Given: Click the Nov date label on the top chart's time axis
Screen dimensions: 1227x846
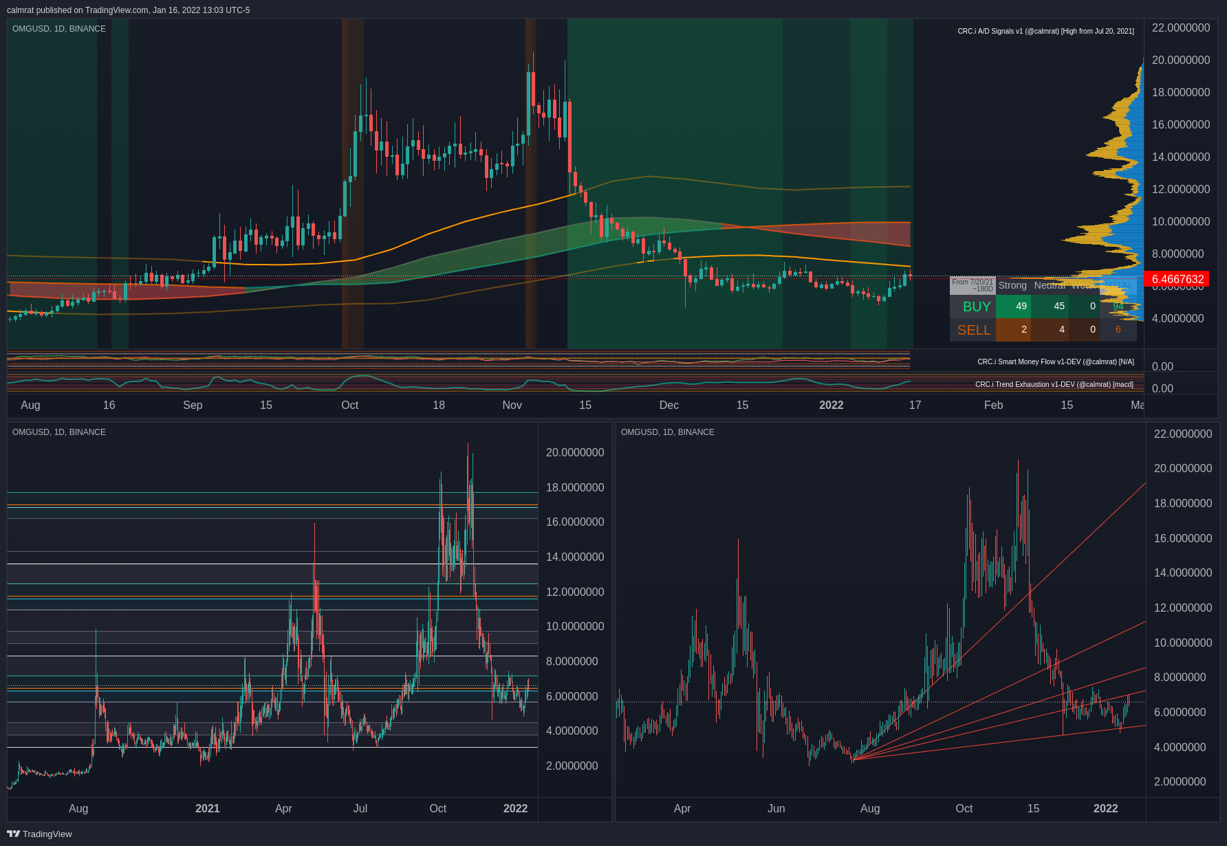Looking at the screenshot, I should click(x=512, y=405).
